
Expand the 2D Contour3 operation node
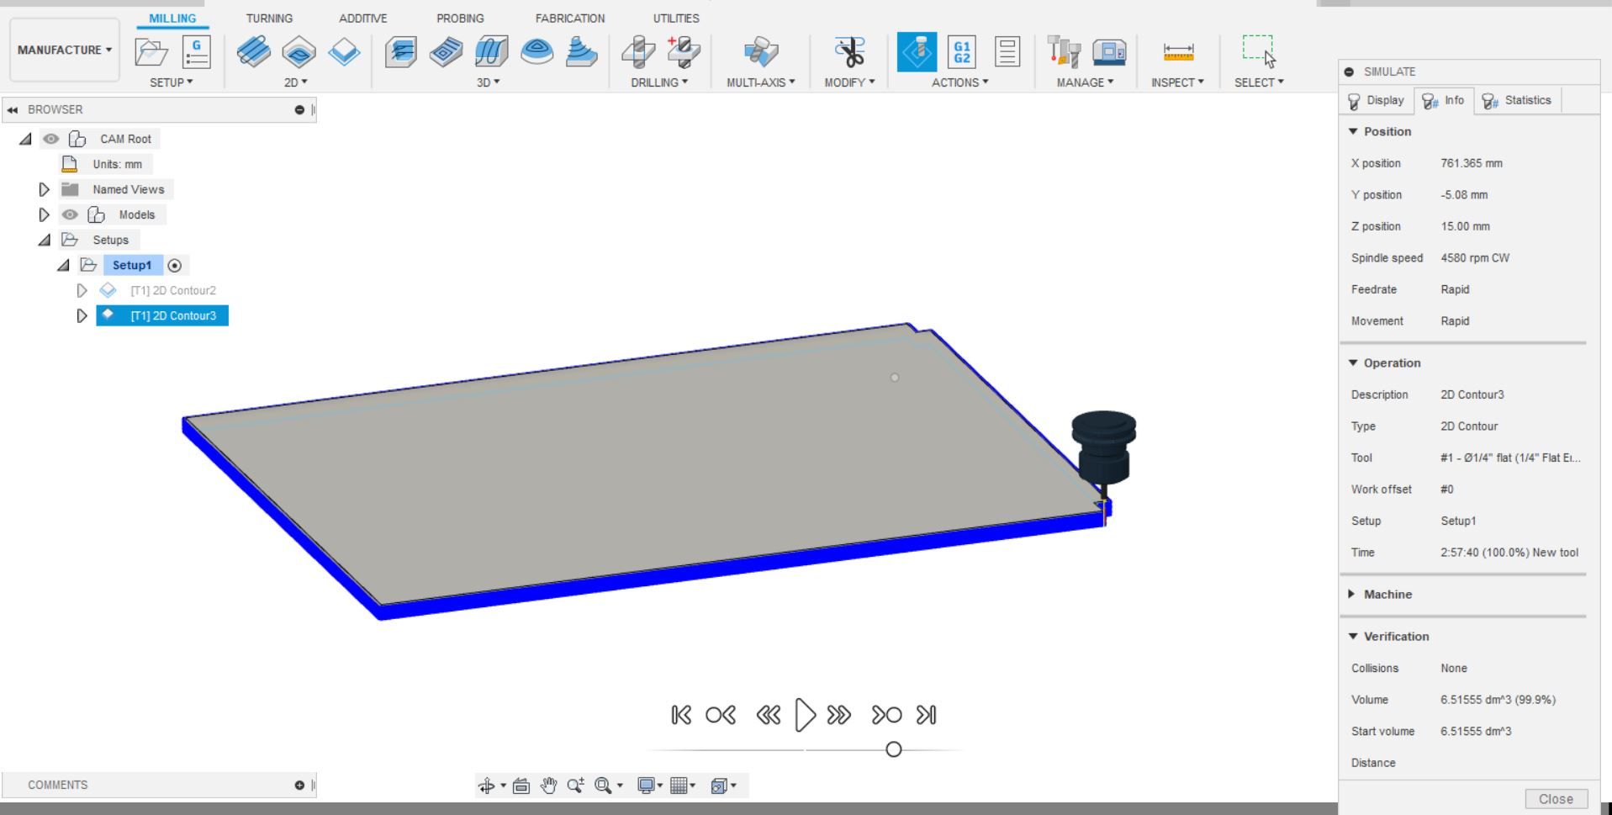(x=82, y=315)
